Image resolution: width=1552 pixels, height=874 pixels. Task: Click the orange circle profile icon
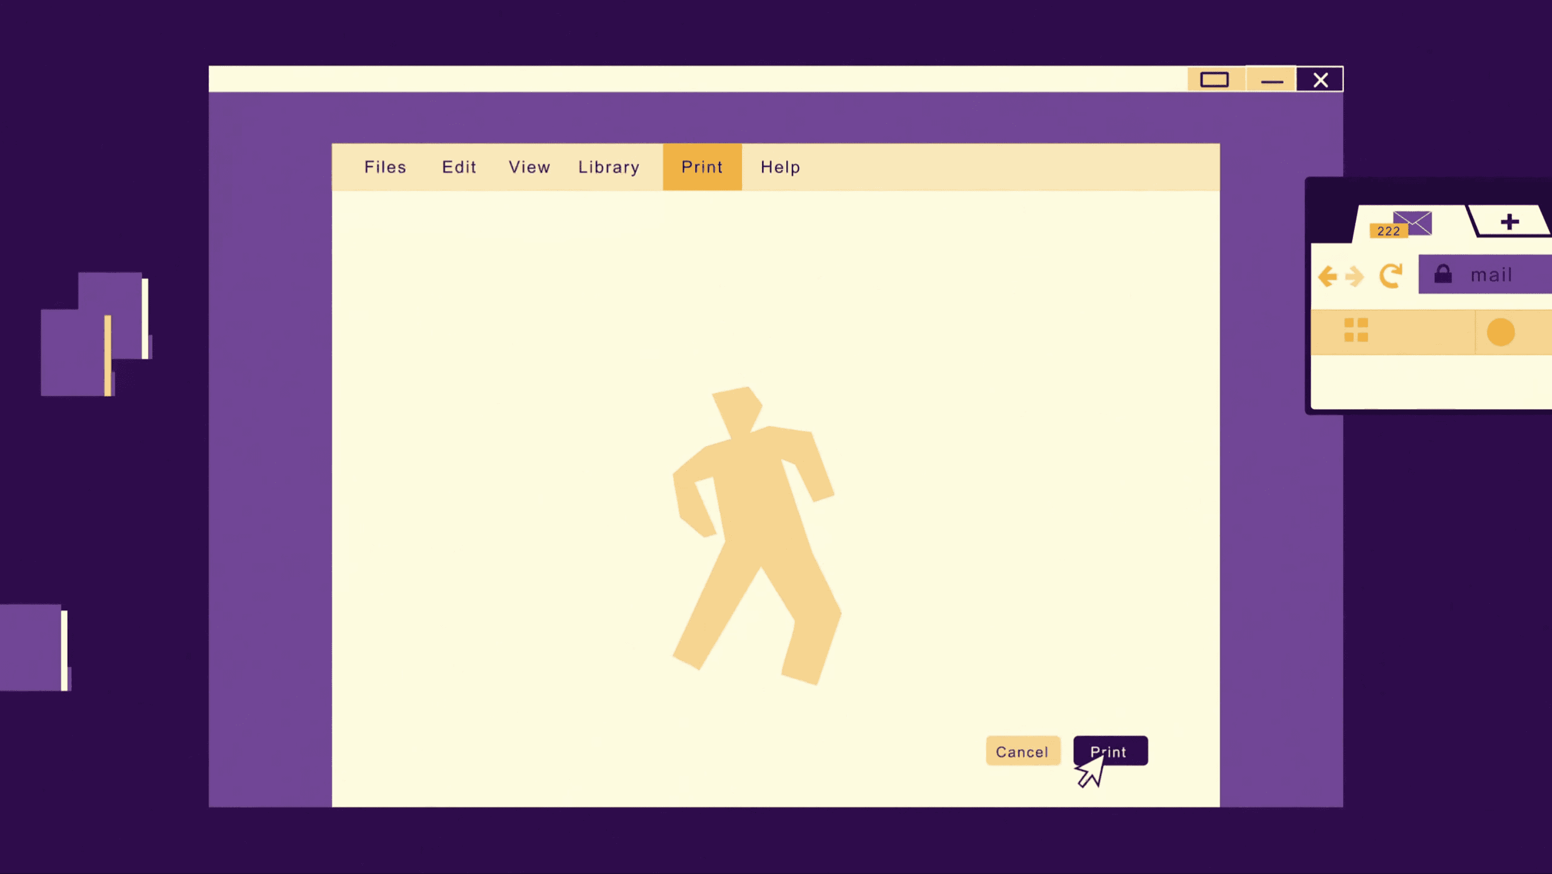(1500, 332)
